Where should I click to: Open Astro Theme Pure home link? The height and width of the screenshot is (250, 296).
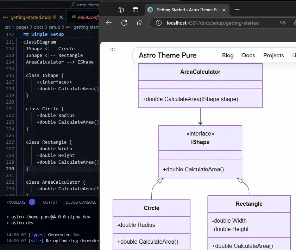(168, 55)
